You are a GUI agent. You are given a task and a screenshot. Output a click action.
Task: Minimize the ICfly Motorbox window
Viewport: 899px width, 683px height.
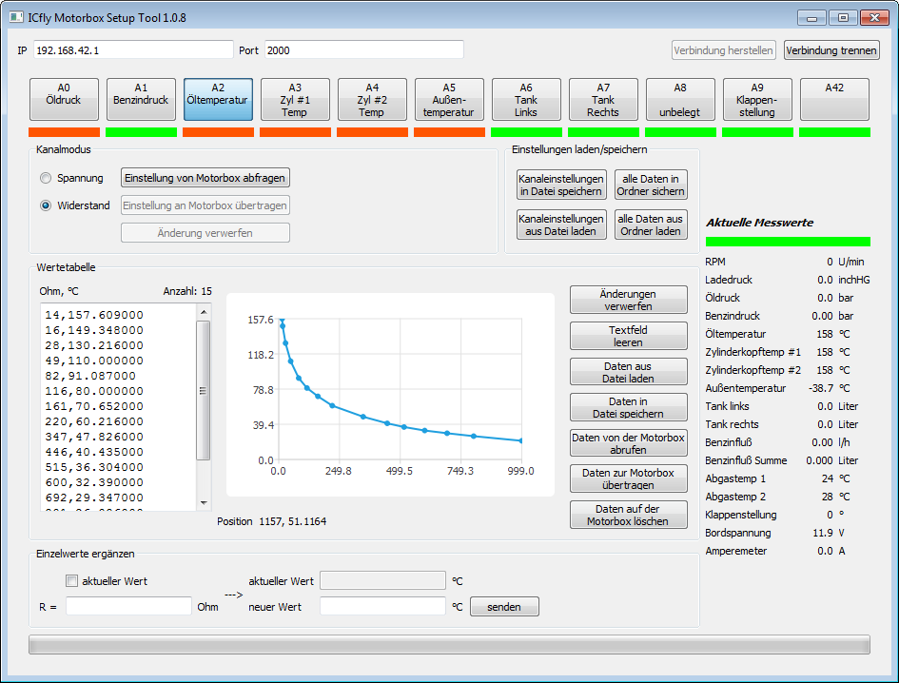[811, 18]
